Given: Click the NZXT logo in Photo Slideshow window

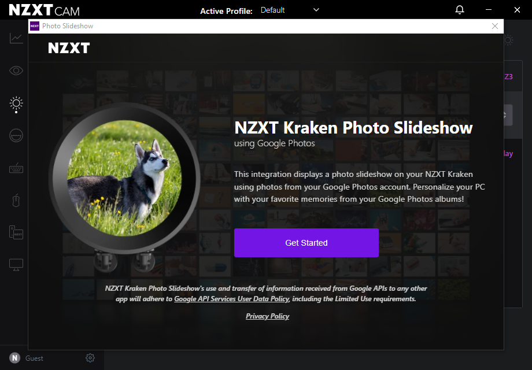Looking at the screenshot, I should pyautogui.click(x=69, y=48).
